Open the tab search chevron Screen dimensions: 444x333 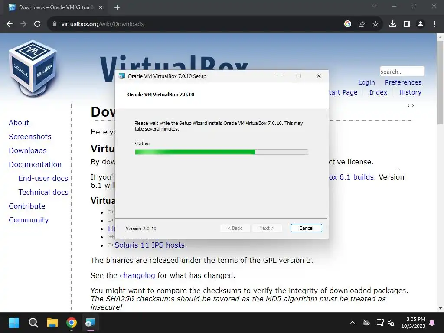click(x=374, y=6)
